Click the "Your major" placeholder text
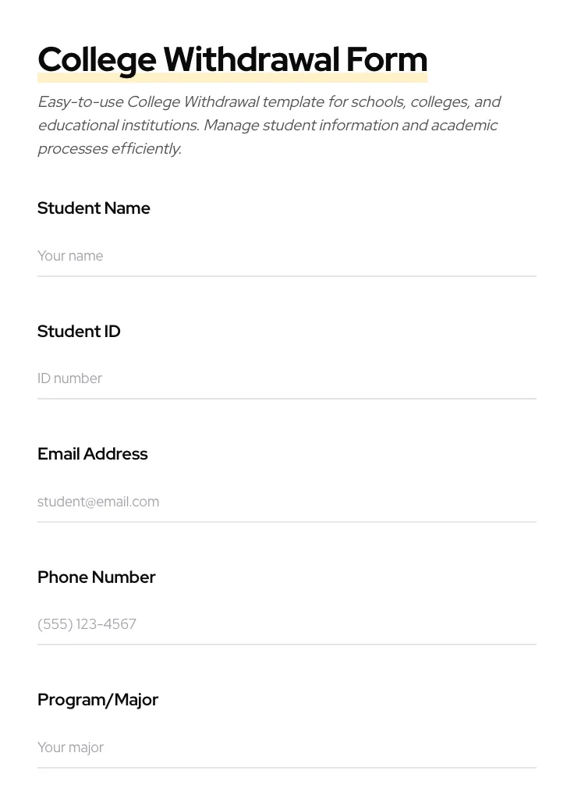The image size is (574, 799). 70,748
